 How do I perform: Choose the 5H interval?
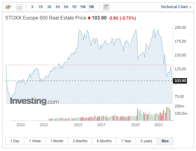point(66,7)
